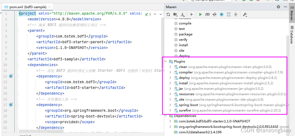The height and width of the screenshot is (136, 295).
Task: Click spring-boot-devtools artifactId text
Action: [92, 116]
